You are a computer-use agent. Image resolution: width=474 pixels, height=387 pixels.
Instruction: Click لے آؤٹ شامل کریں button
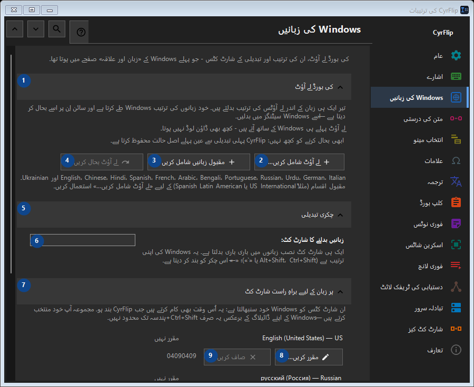point(299,162)
